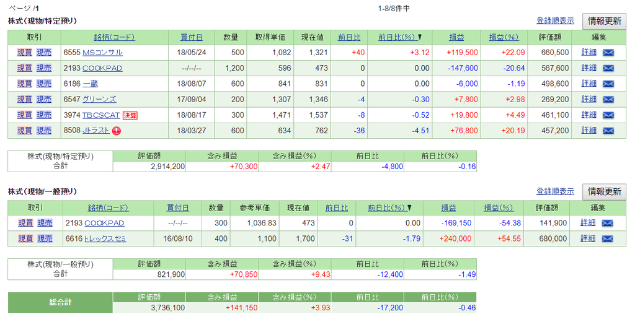The width and height of the screenshot is (635, 327).
Task: Click 現売 for TBCSCAT
Action: click(44, 115)
